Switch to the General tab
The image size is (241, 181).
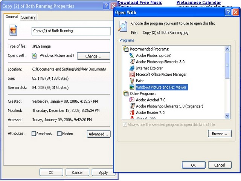point(12,17)
